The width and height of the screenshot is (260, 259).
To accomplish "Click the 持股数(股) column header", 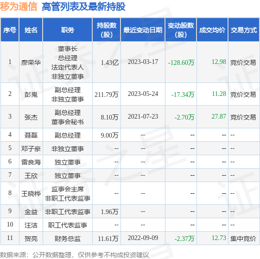I will click(107, 30).
